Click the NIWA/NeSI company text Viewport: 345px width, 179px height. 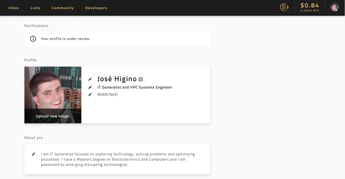point(108,95)
